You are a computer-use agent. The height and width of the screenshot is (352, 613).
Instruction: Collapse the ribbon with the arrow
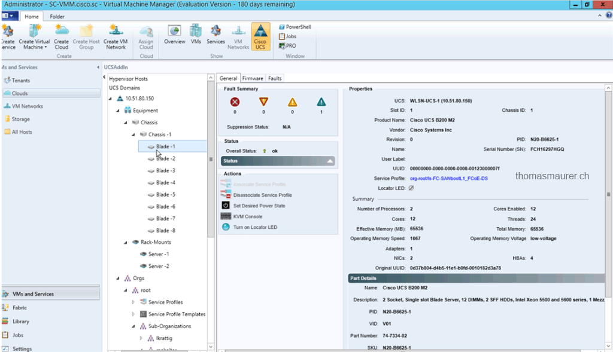click(600, 16)
